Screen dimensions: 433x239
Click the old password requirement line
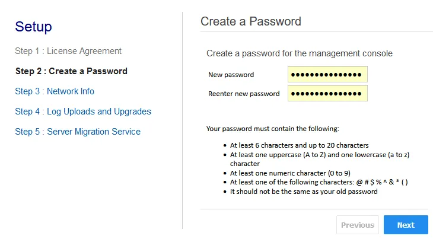pyautogui.click(x=304, y=192)
